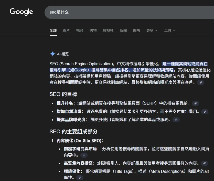Open source link beside 增加自然流量 bullet
Viewport: 214px width, 181px height.
(205, 112)
